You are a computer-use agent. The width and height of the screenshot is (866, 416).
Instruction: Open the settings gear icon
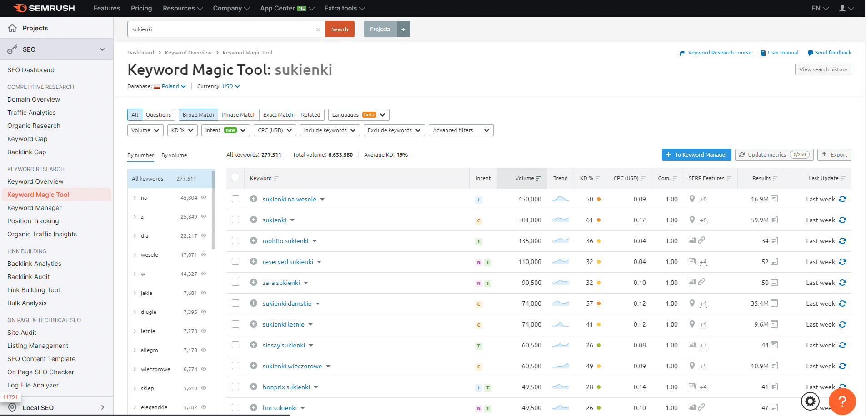coord(810,401)
